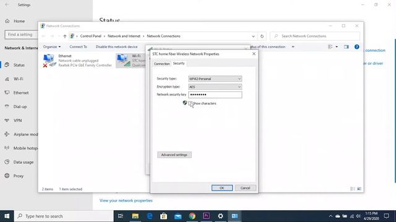The image size is (396, 222).
Task: Switch to large icons view in status bar
Action: click(x=359, y=189)
